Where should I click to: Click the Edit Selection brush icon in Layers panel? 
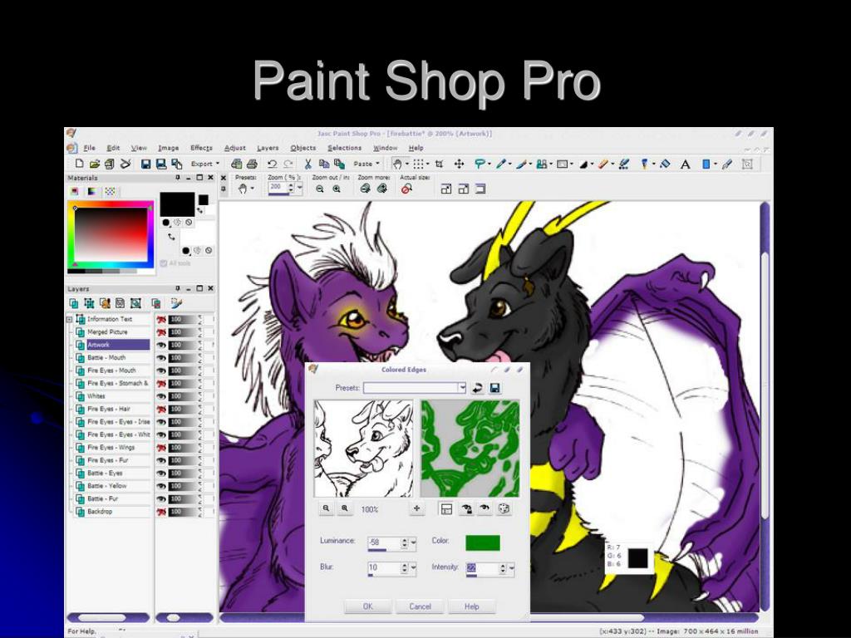[x=176, y=303]
